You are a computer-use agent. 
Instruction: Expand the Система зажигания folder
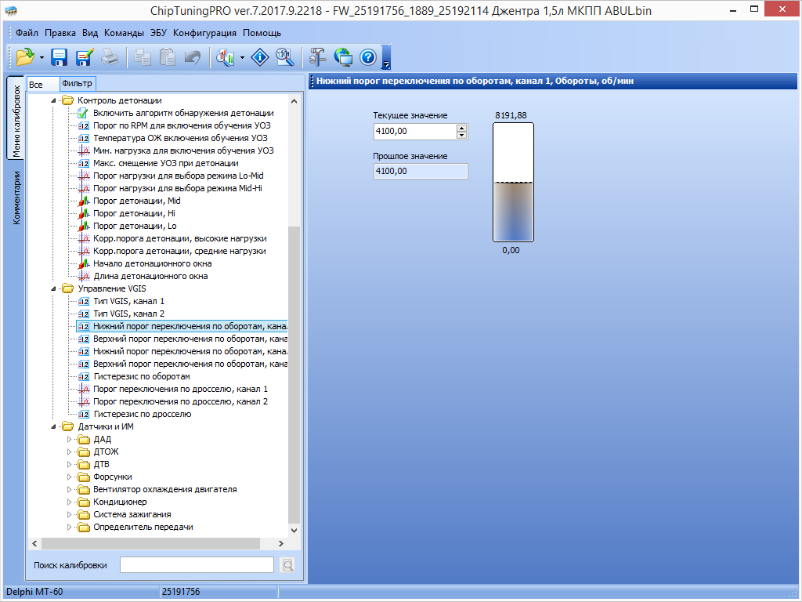tap(69, 514)
